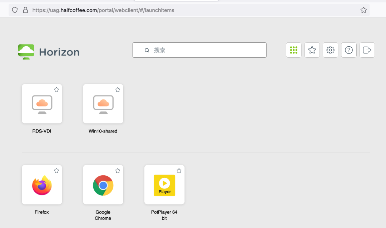Open Google Chrome application tile
The width and height of the screenshot is (386, 228).
pos(103,185)
